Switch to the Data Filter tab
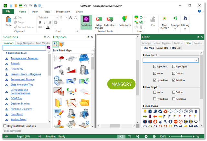The height and width of the screenshot is (141, 207). pyautogui.click(x=162, y=48)
